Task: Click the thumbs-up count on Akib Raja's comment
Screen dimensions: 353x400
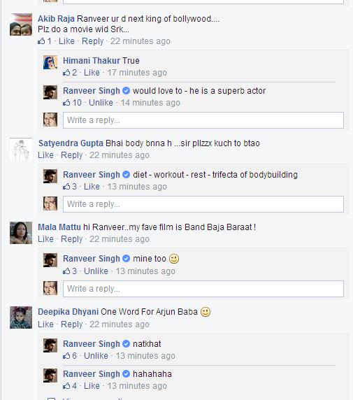Action: point(45,41)
